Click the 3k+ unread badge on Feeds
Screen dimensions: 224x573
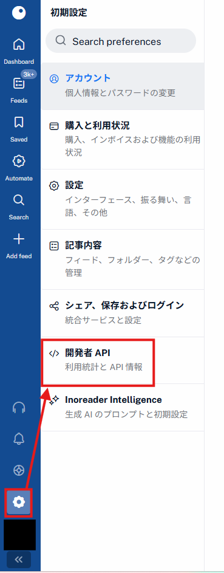tap(29, 74)
